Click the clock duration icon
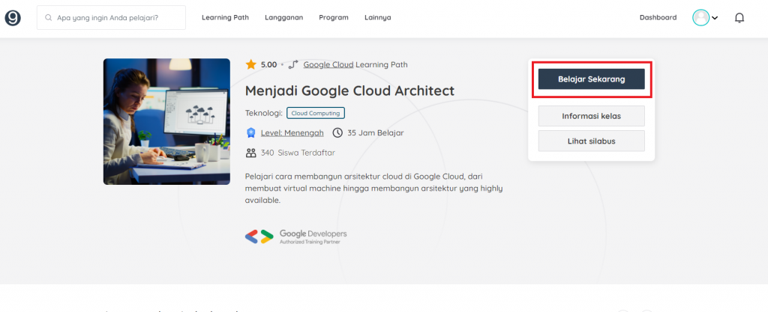This screenshot has height=312, width=768. (x=338, y=133)
